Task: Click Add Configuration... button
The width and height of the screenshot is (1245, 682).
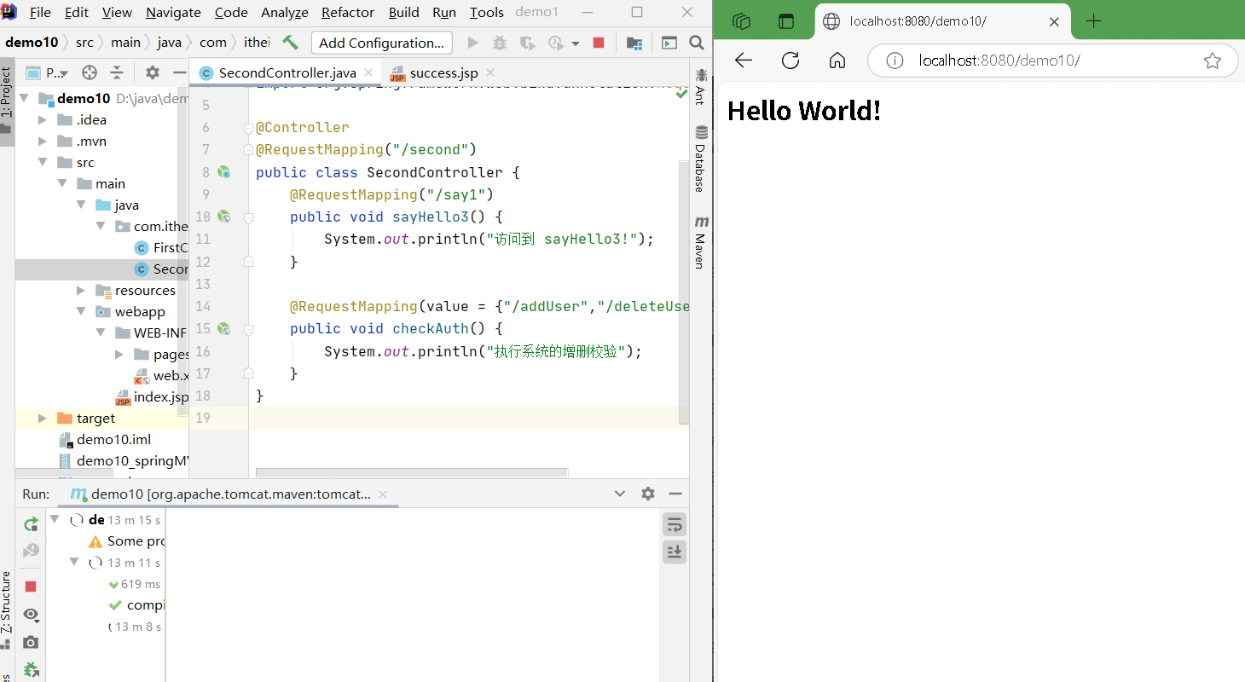Action: (381, 43)
